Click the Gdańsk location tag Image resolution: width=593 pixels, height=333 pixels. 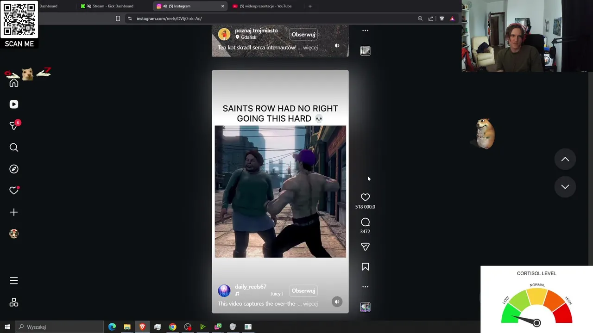[x=248, y=37]
